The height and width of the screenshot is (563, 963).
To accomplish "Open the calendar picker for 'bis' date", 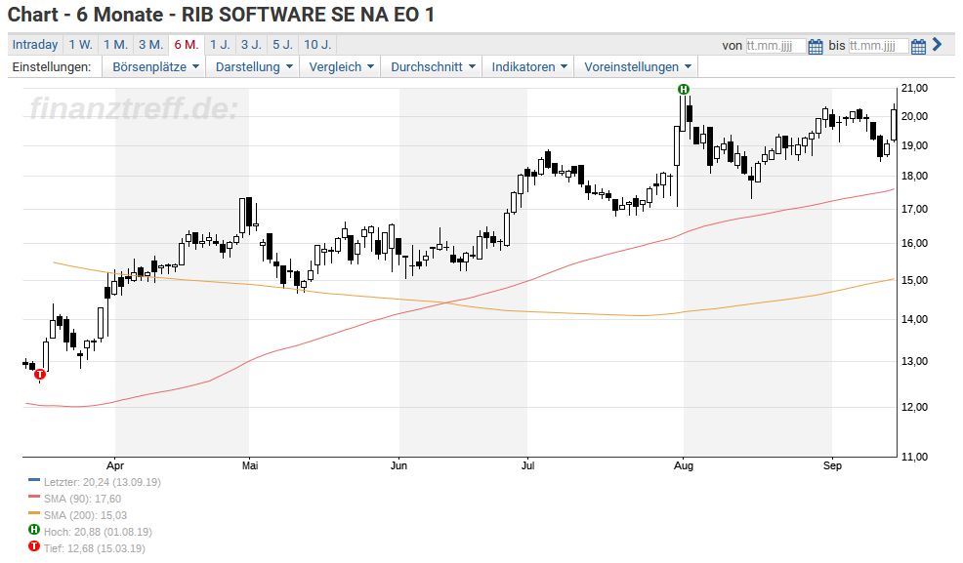I will pos(918,47).
